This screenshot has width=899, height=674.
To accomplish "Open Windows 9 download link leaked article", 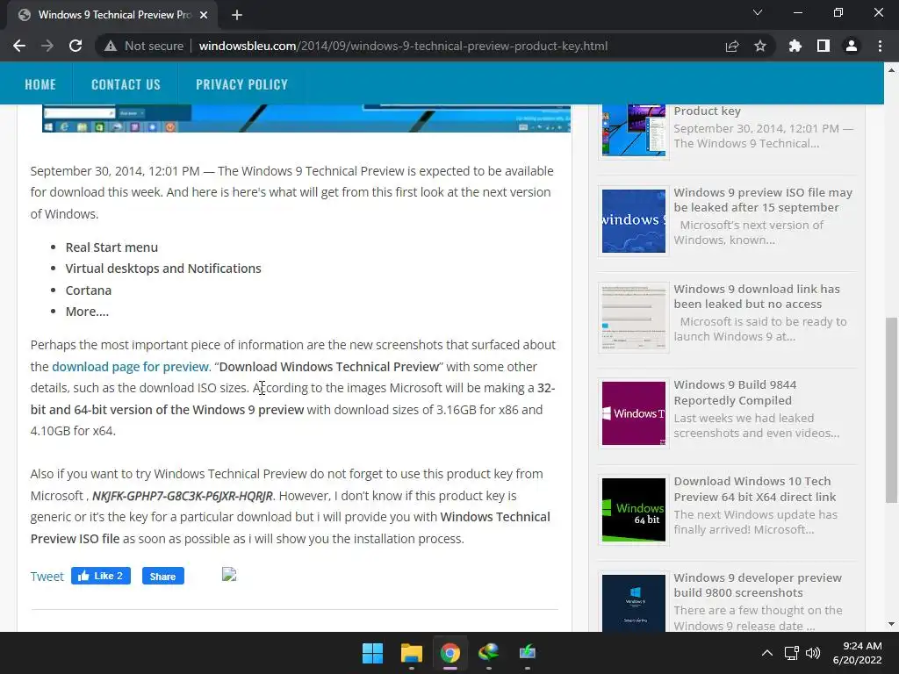I will tap(756, 297).
